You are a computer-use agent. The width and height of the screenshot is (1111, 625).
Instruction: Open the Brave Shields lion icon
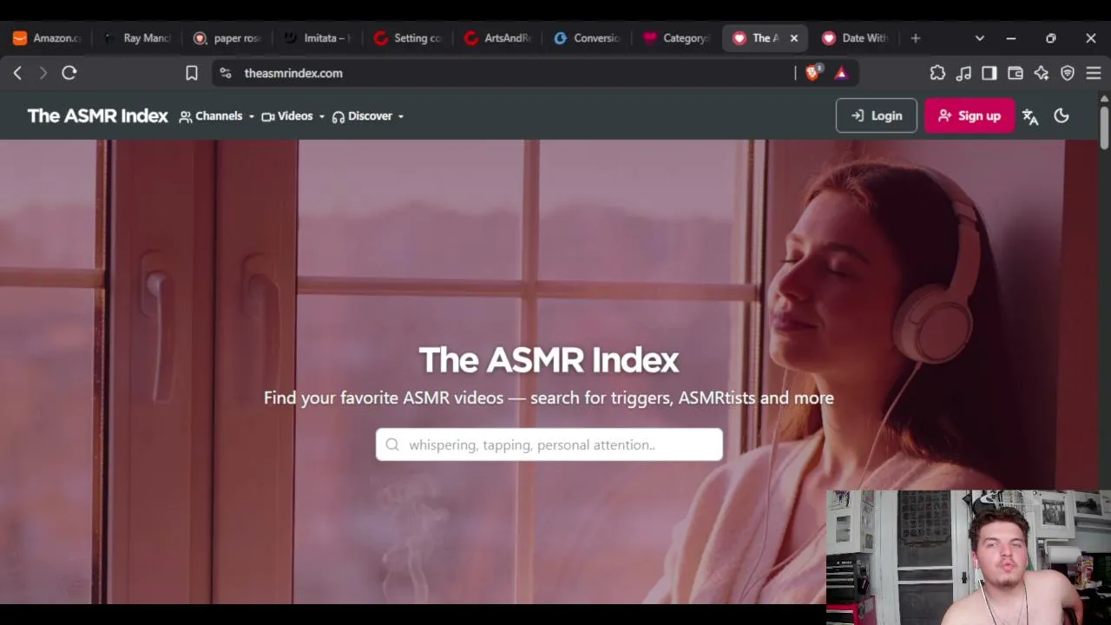(813, 73)
